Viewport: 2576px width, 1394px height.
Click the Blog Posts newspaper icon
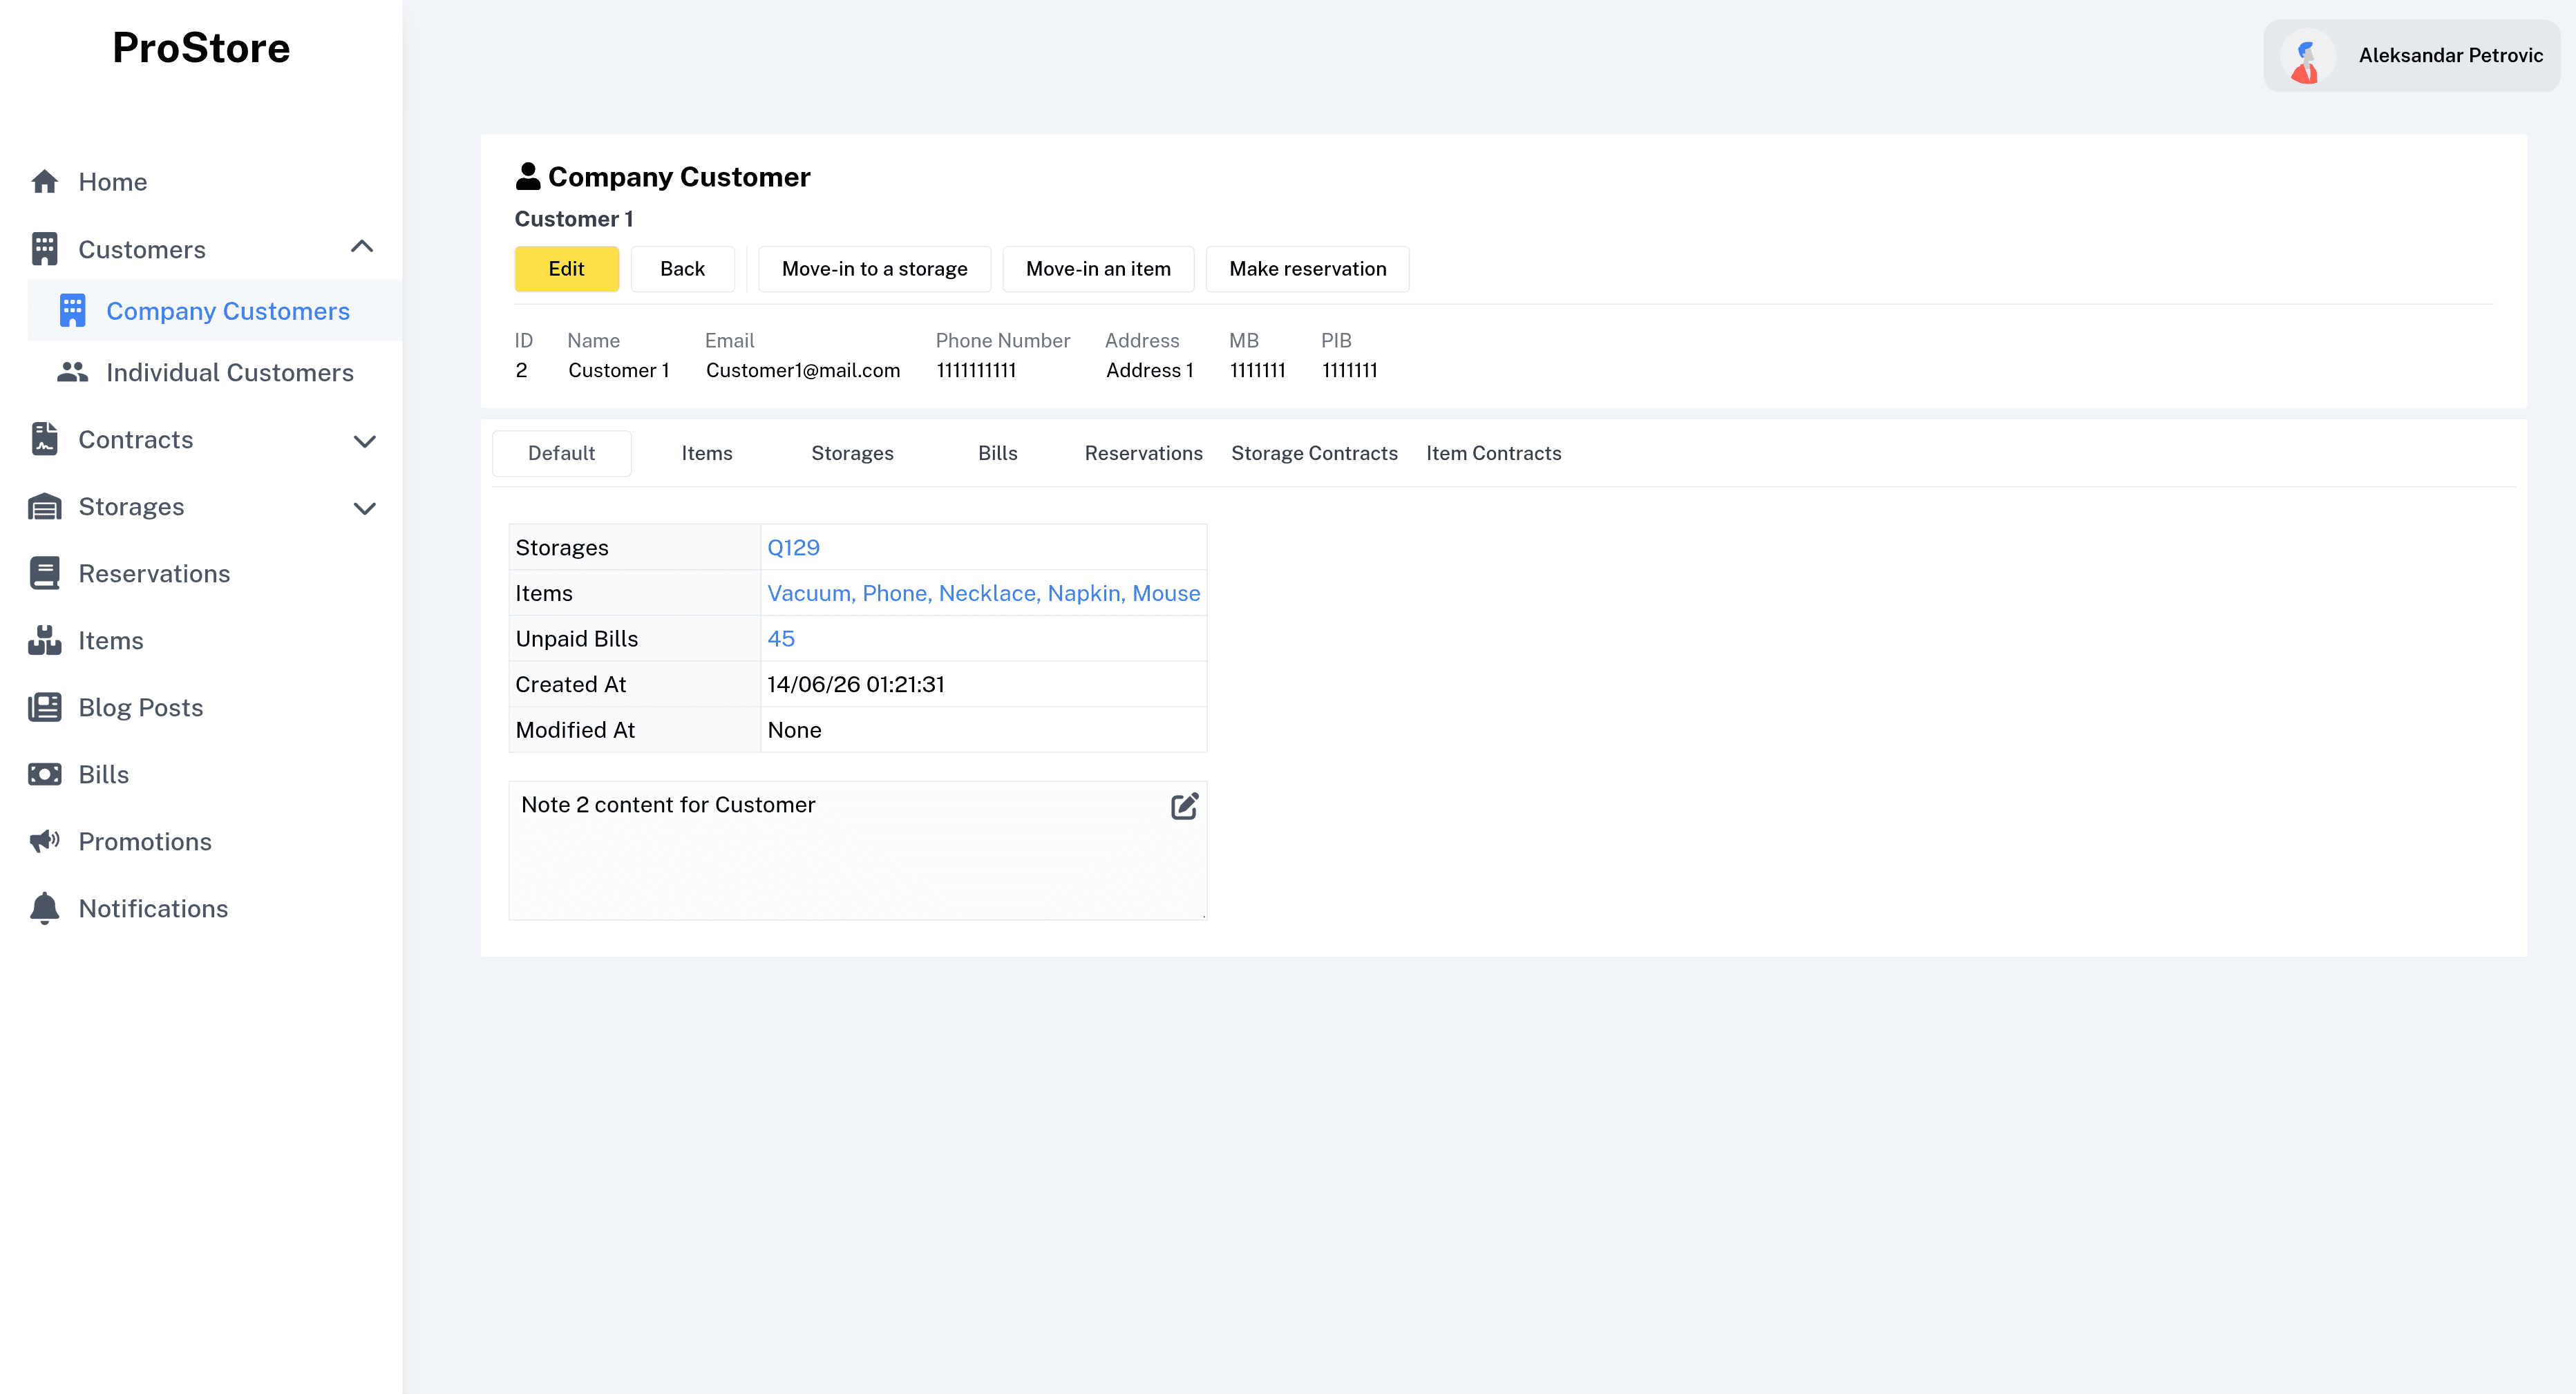(x=44, y=707)
